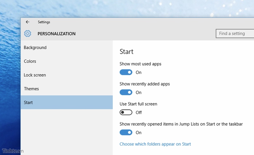
Task: Click the Jump Lists setting label text
Action: [181, 124]
